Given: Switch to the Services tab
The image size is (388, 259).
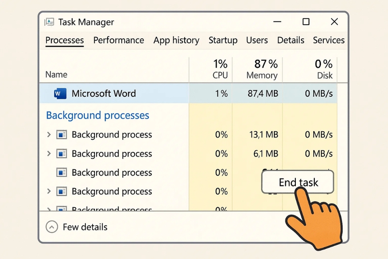Looking at the screenshot, I should pos(329,40).
